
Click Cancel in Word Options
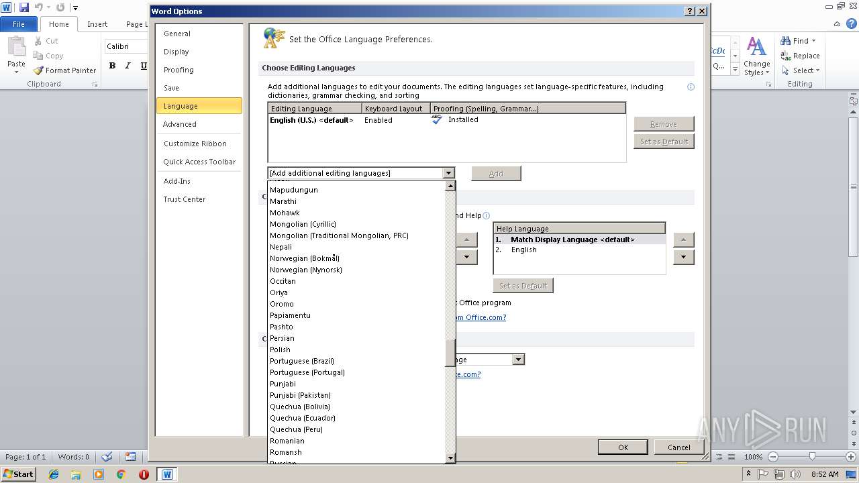pyautogui.click(x=678, y=447)
